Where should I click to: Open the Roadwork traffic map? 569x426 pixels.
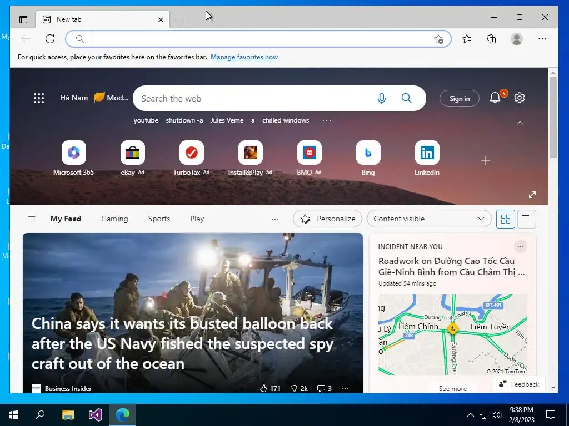(x=452, y=334)
